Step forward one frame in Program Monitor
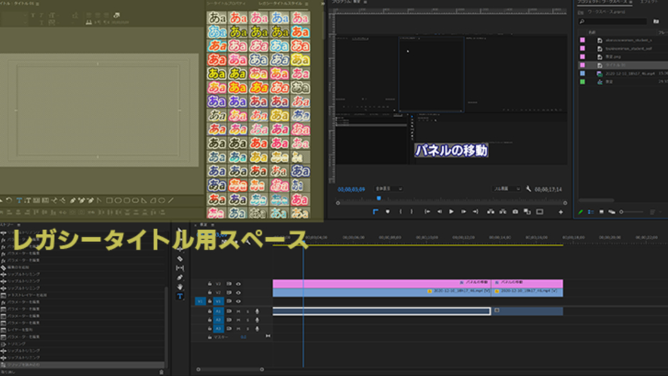This screenshot has height=376, width=668. (x=463, y=212)
